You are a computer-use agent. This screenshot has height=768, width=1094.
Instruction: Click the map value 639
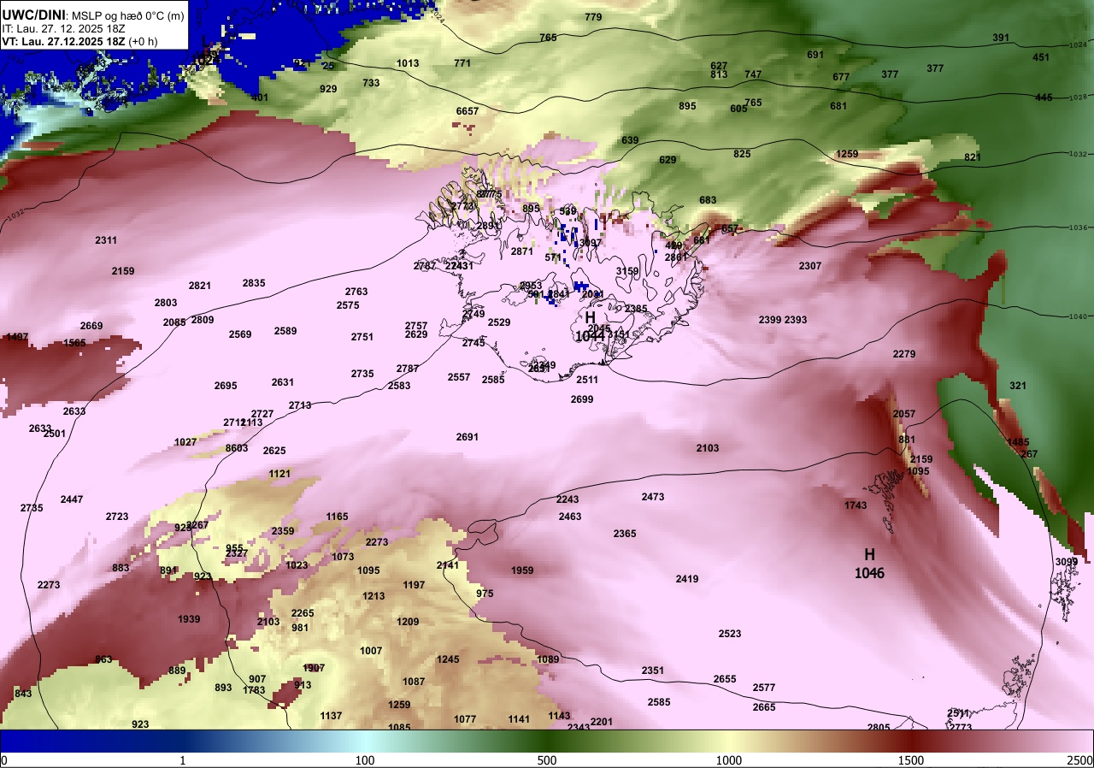click(x=630, y=140)
